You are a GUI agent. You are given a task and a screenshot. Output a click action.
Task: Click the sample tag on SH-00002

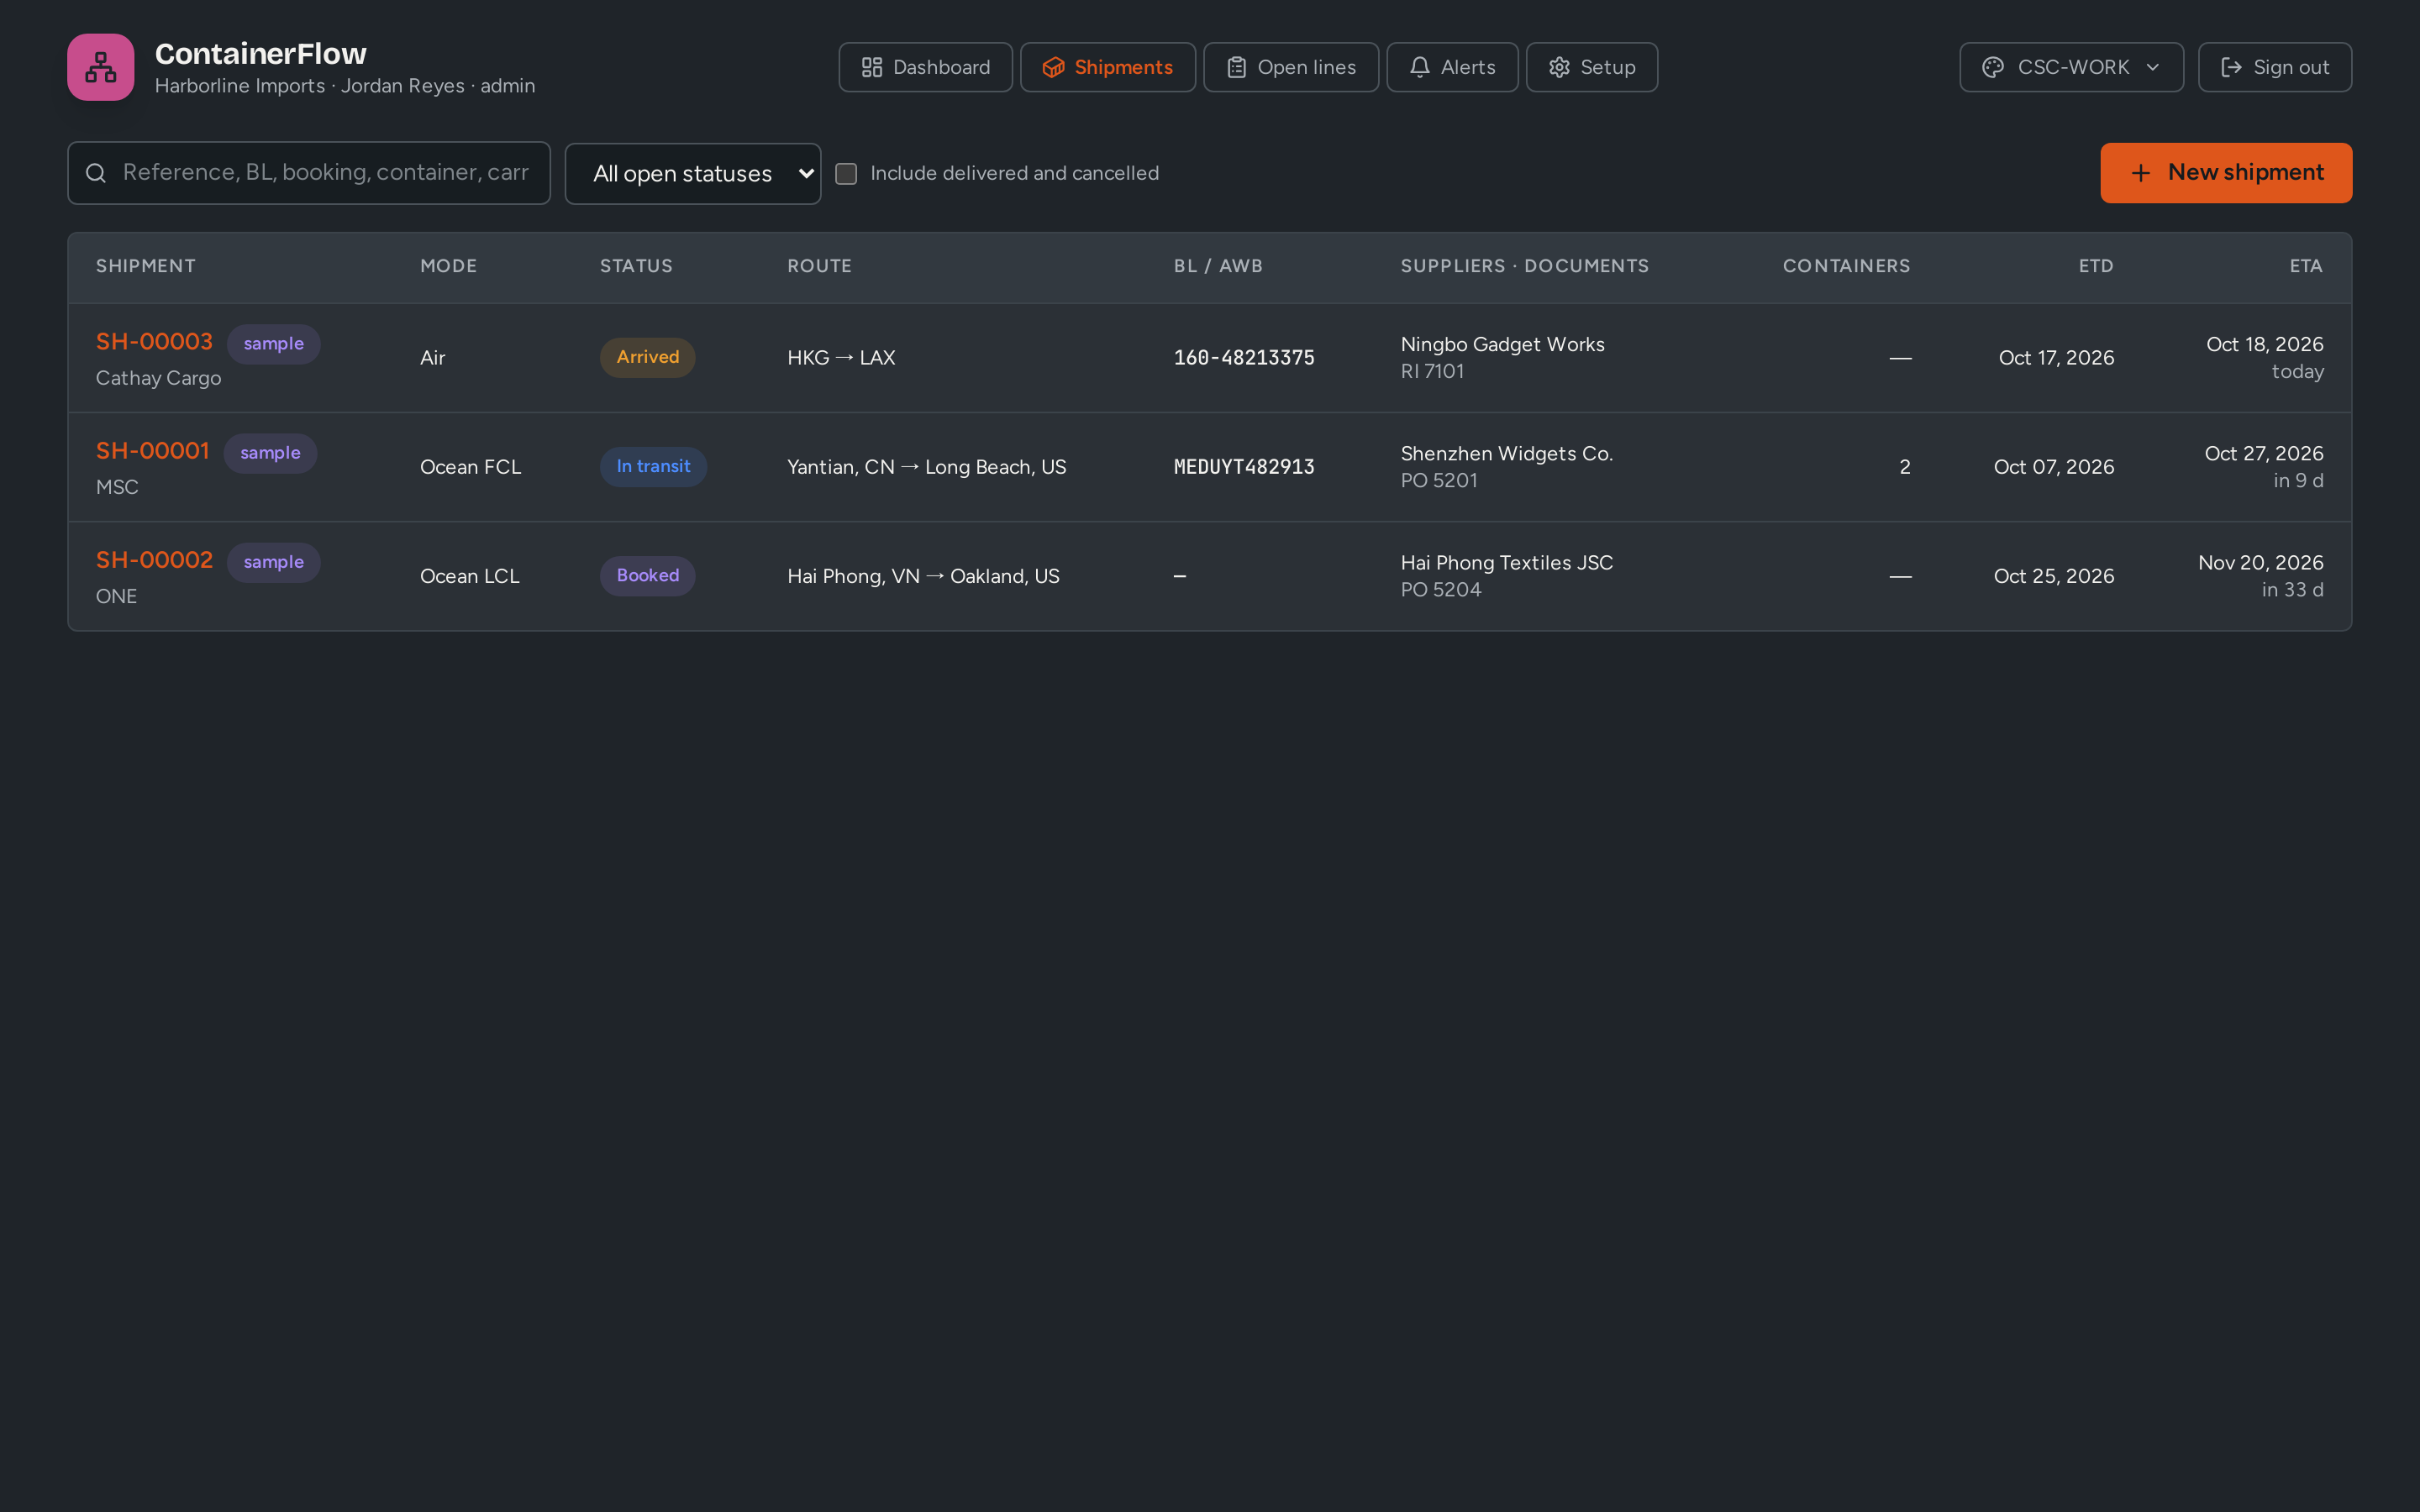[273, 562]
